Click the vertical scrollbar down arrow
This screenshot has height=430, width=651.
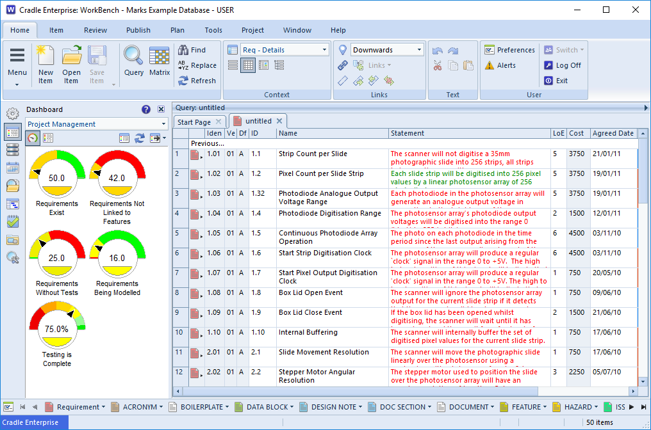coord(643,381)
